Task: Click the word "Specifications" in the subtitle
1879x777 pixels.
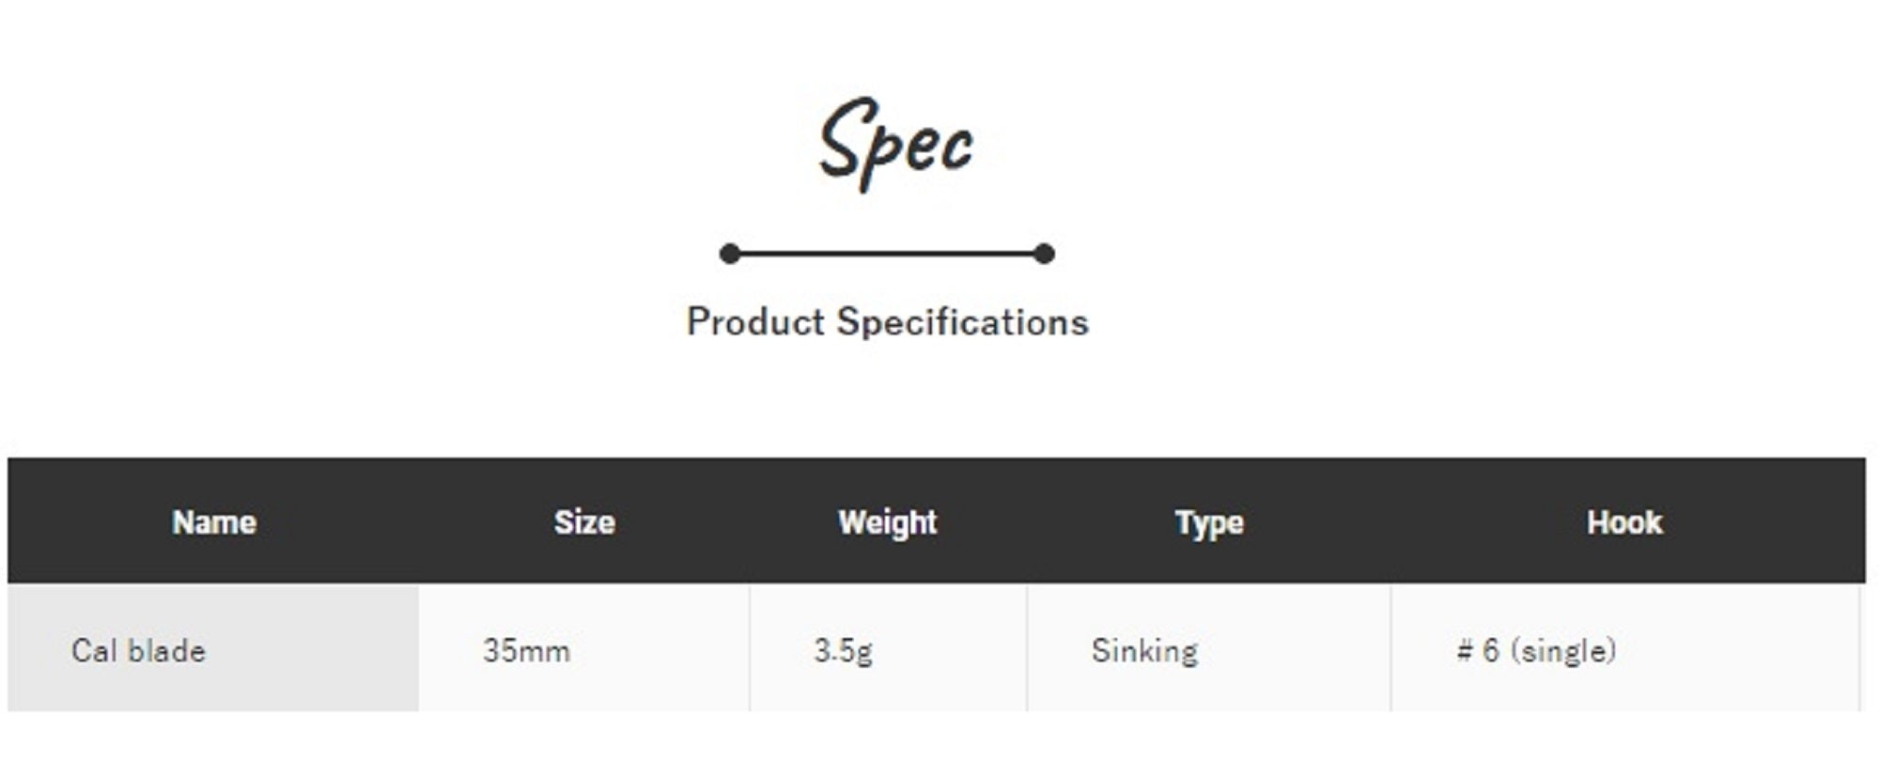Action: tap(963, 322)
